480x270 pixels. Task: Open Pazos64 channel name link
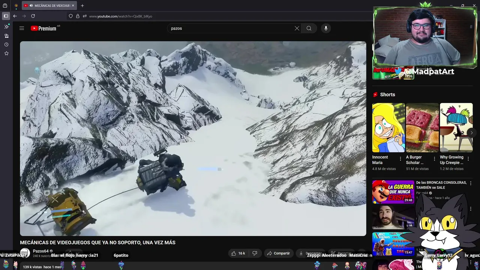point(41,251)
